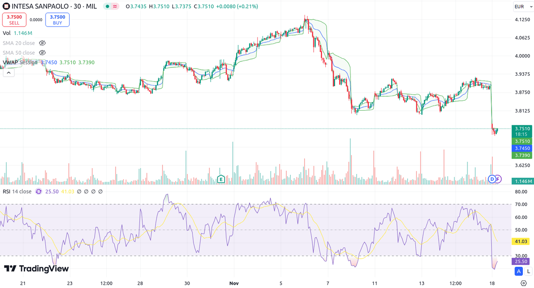
Task: Select the SMA 50 close legend
Action: pyautogui.click(x=19, y=52)
